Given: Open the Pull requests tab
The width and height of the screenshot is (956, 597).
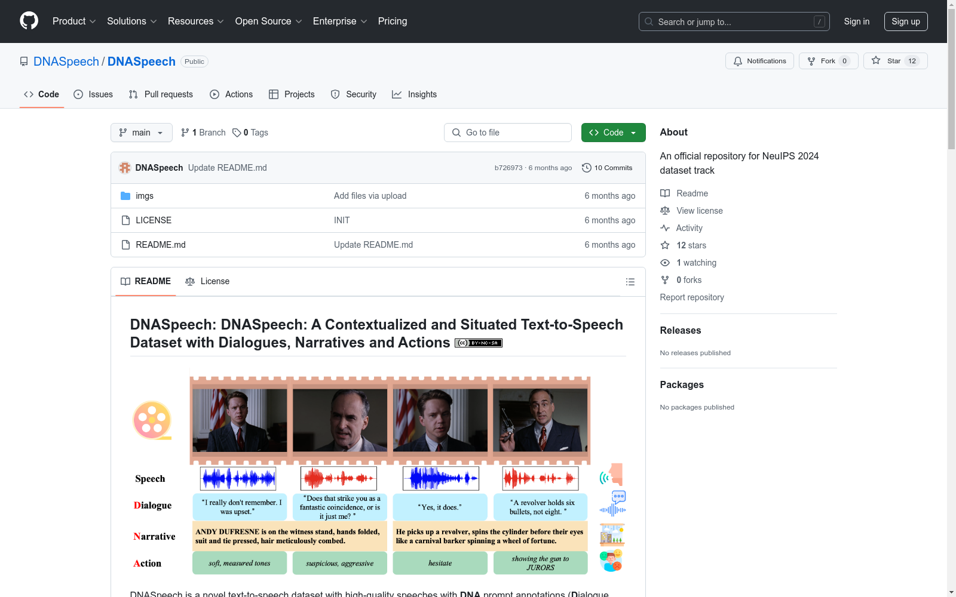Looking at the screenshot, I should click(x=161, y=94).
